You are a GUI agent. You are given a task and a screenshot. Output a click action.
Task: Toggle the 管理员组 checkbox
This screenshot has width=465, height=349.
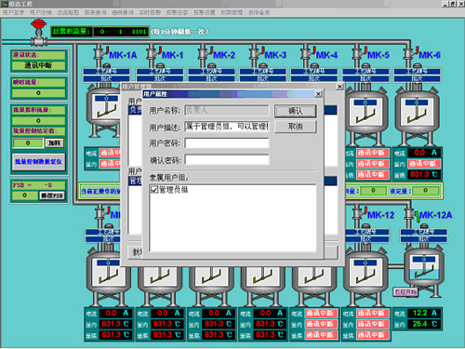(x=154, y=189)
